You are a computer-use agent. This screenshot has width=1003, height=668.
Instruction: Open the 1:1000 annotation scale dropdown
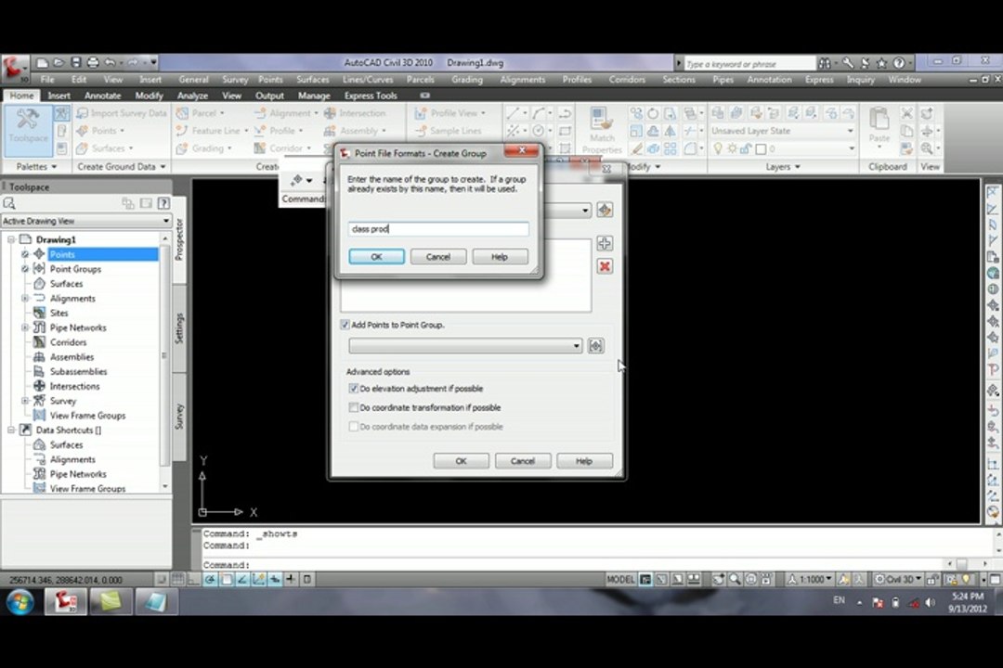[x=809, y=579]
